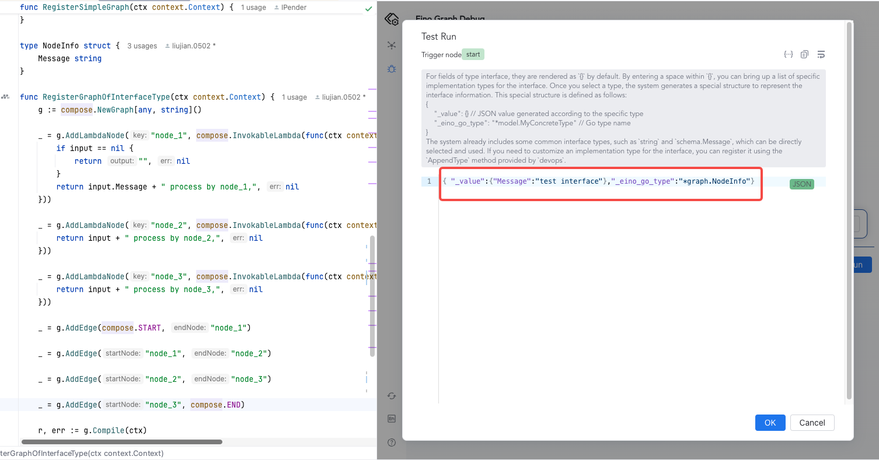This screenshot has width=879, height=460.
Task: Copy input with the copy icon
Action: (804, 54)
